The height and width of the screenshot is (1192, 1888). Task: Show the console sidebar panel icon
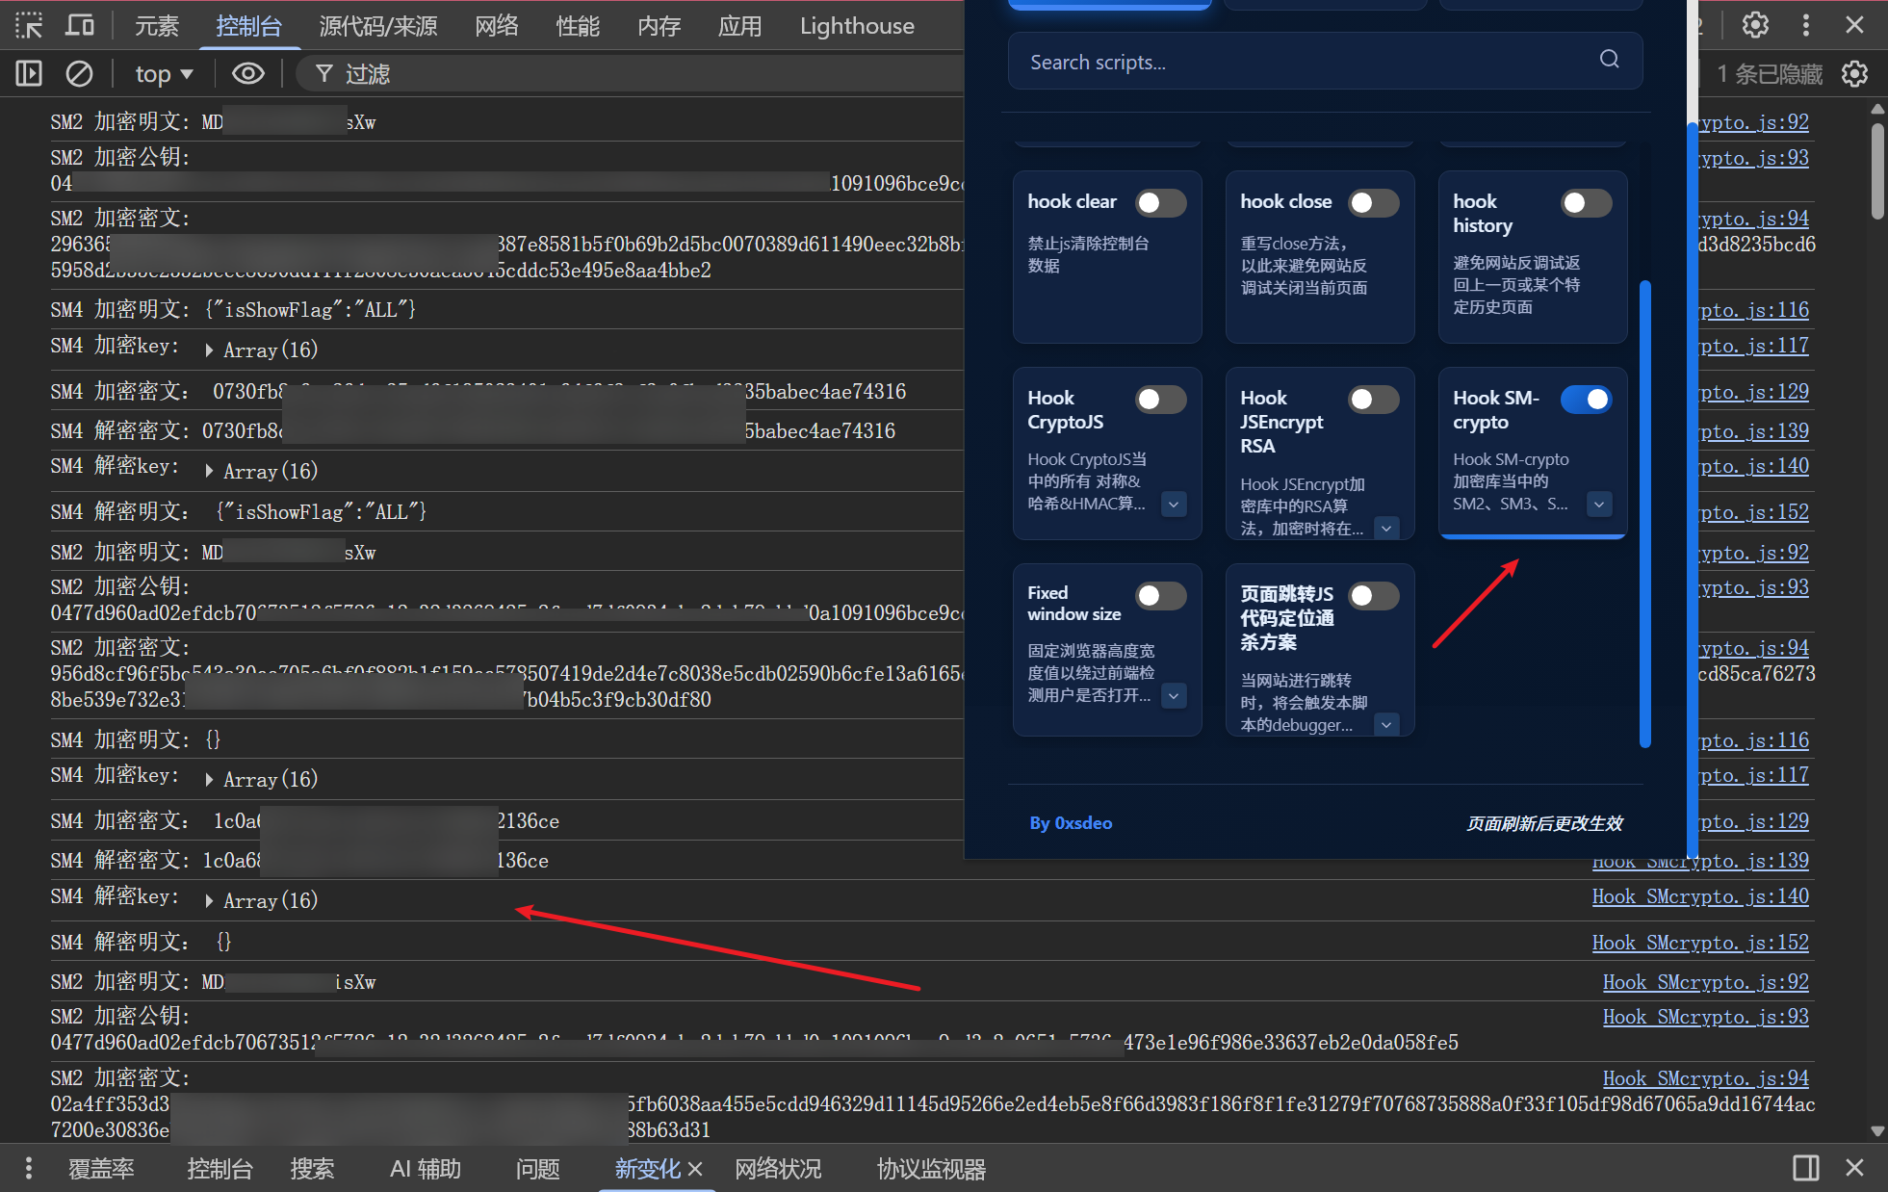point(29,73)
